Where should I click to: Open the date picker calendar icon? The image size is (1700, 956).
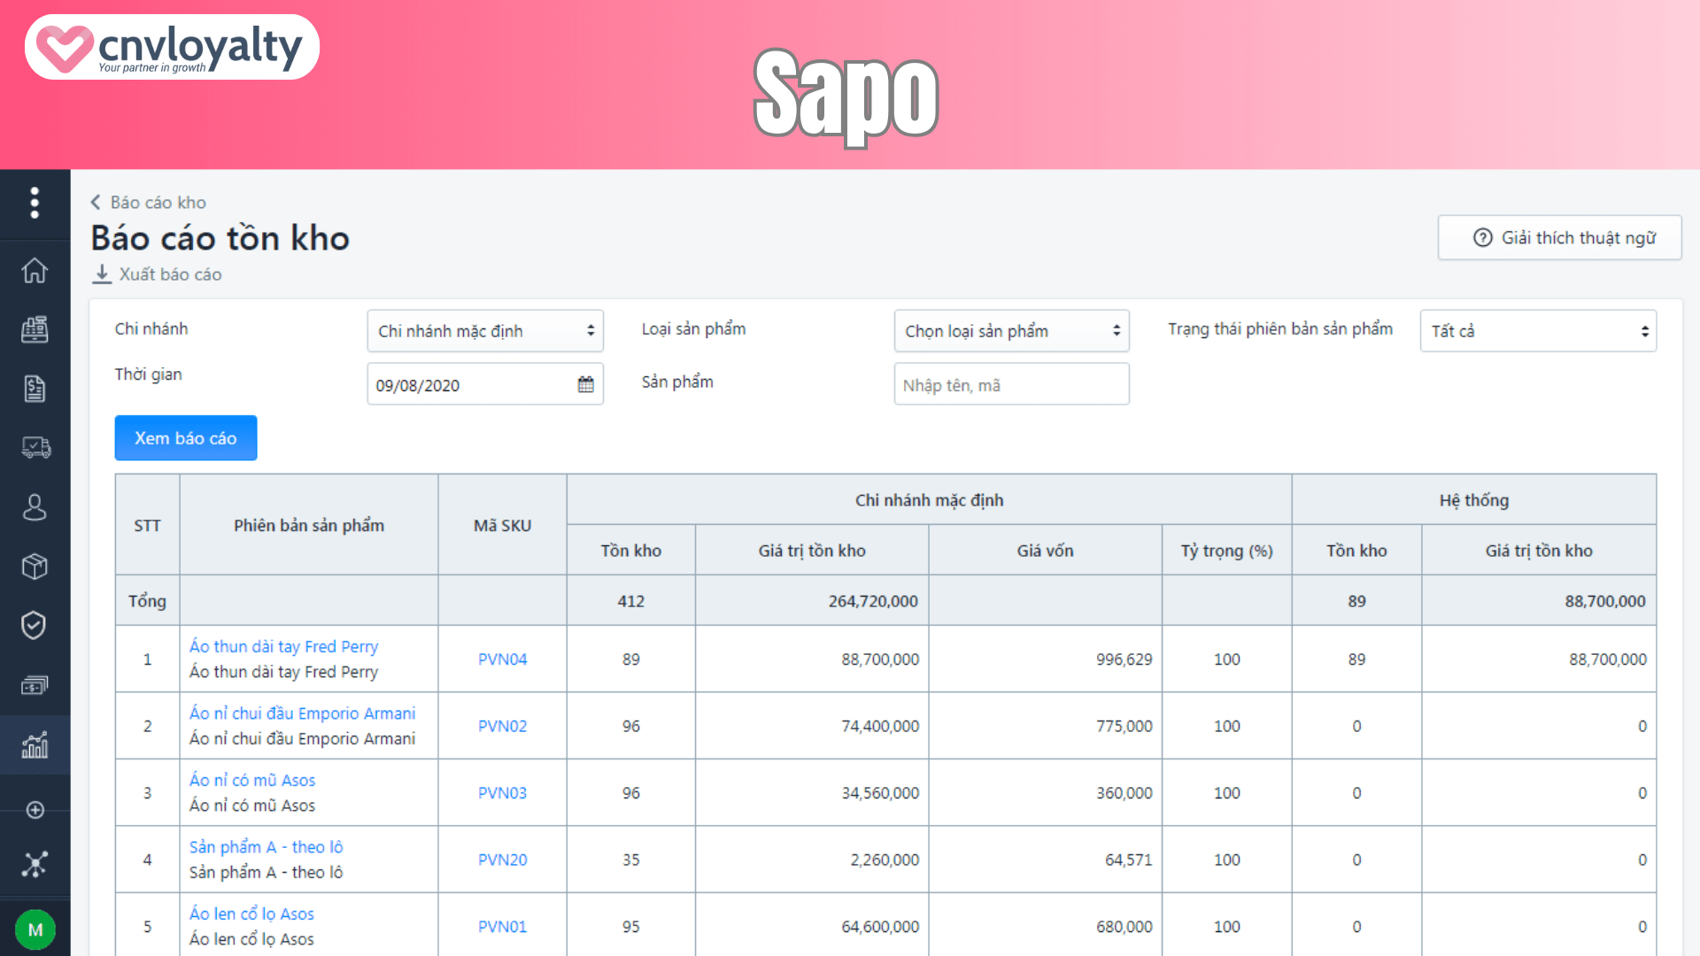click(x=585, y=384)
